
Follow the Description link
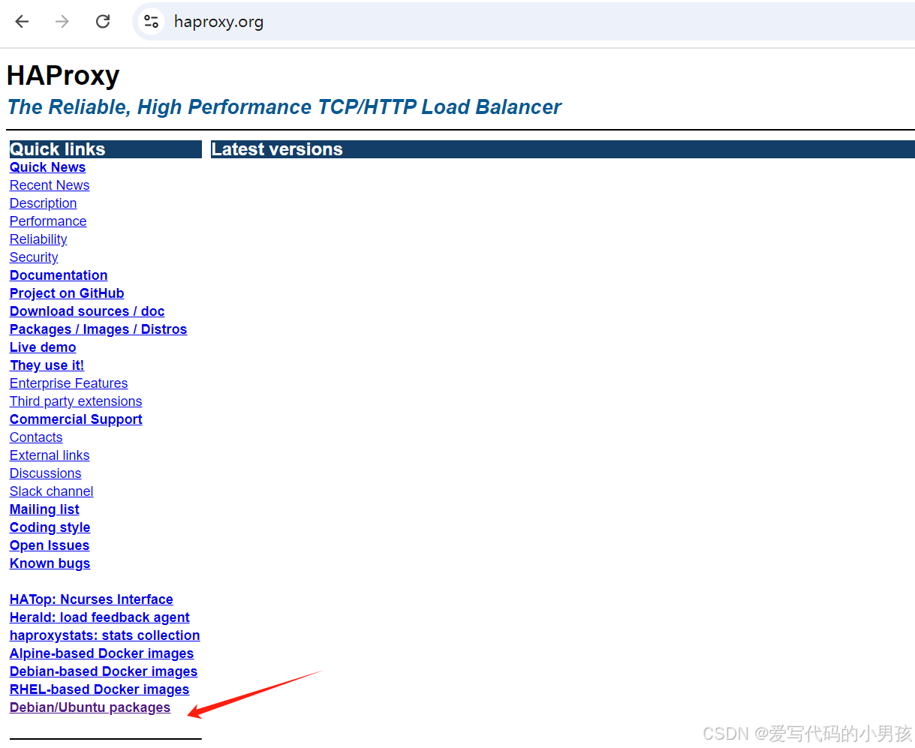(43, 203)
